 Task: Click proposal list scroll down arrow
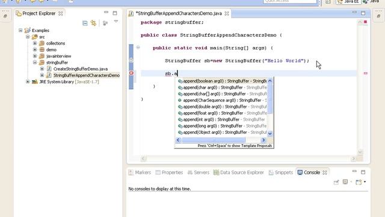click(x=270, y=134)
